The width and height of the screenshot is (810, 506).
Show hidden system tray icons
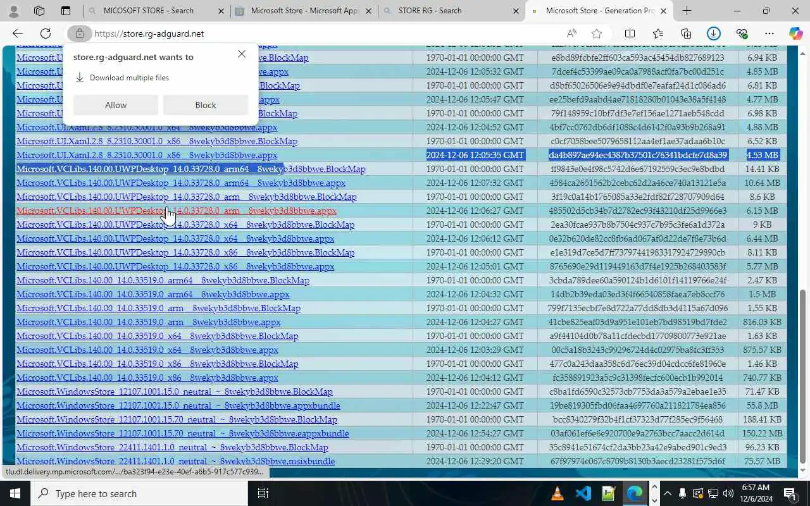(668, 493)
